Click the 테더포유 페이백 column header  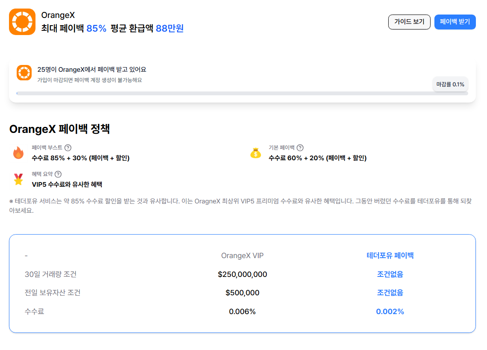click(390, 255)
